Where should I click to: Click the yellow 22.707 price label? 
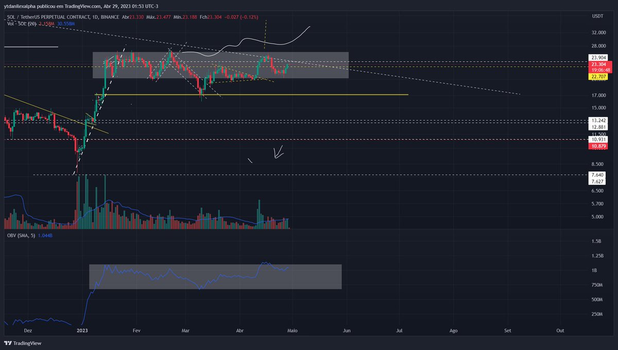(597, 76)
